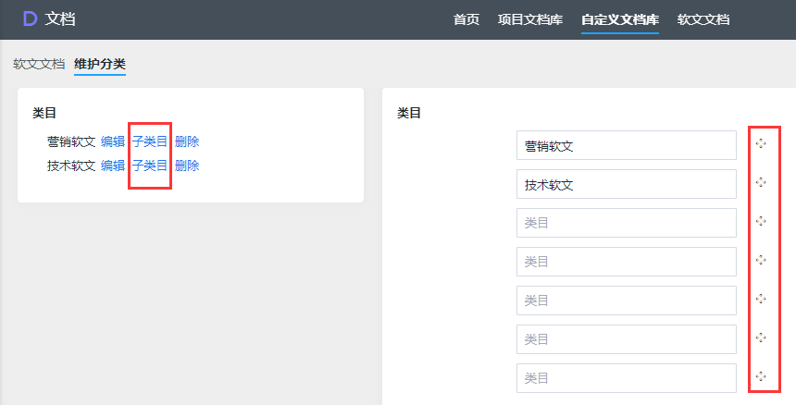This screenshot has width=796, height=405.
Task: Open 软文文档 in the top navigation bar
Action: click(x=703, y=19)
